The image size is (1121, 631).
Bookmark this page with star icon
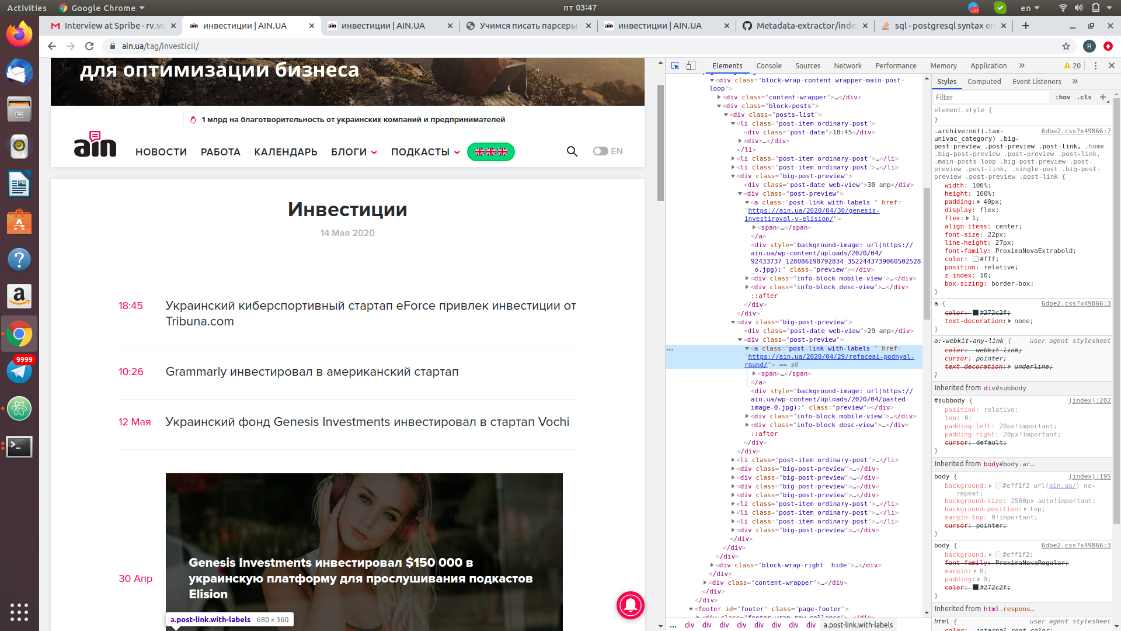tap(1066, 46)
